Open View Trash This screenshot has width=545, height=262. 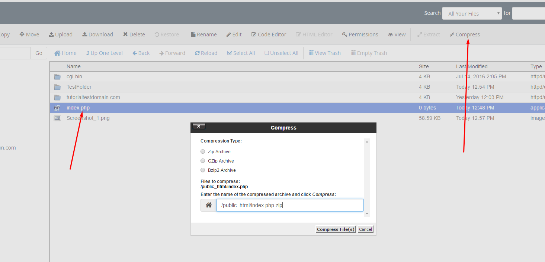[x=324, y=53]
